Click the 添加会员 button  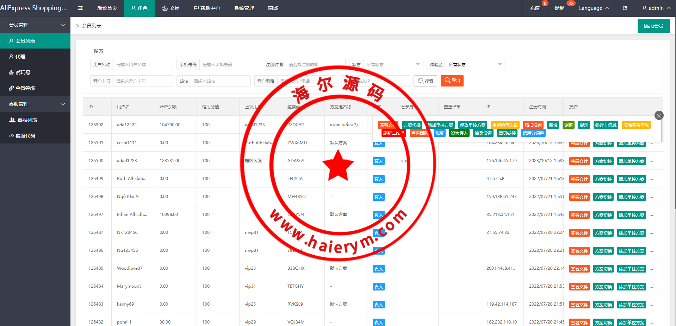pos(653,26)
